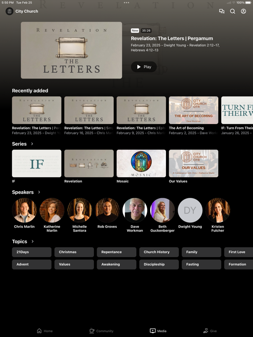Image resolution: width=253 pixels, height=337 pixels.
Task: Click the 'Our Values' series label
Action: tap(178, 181)
